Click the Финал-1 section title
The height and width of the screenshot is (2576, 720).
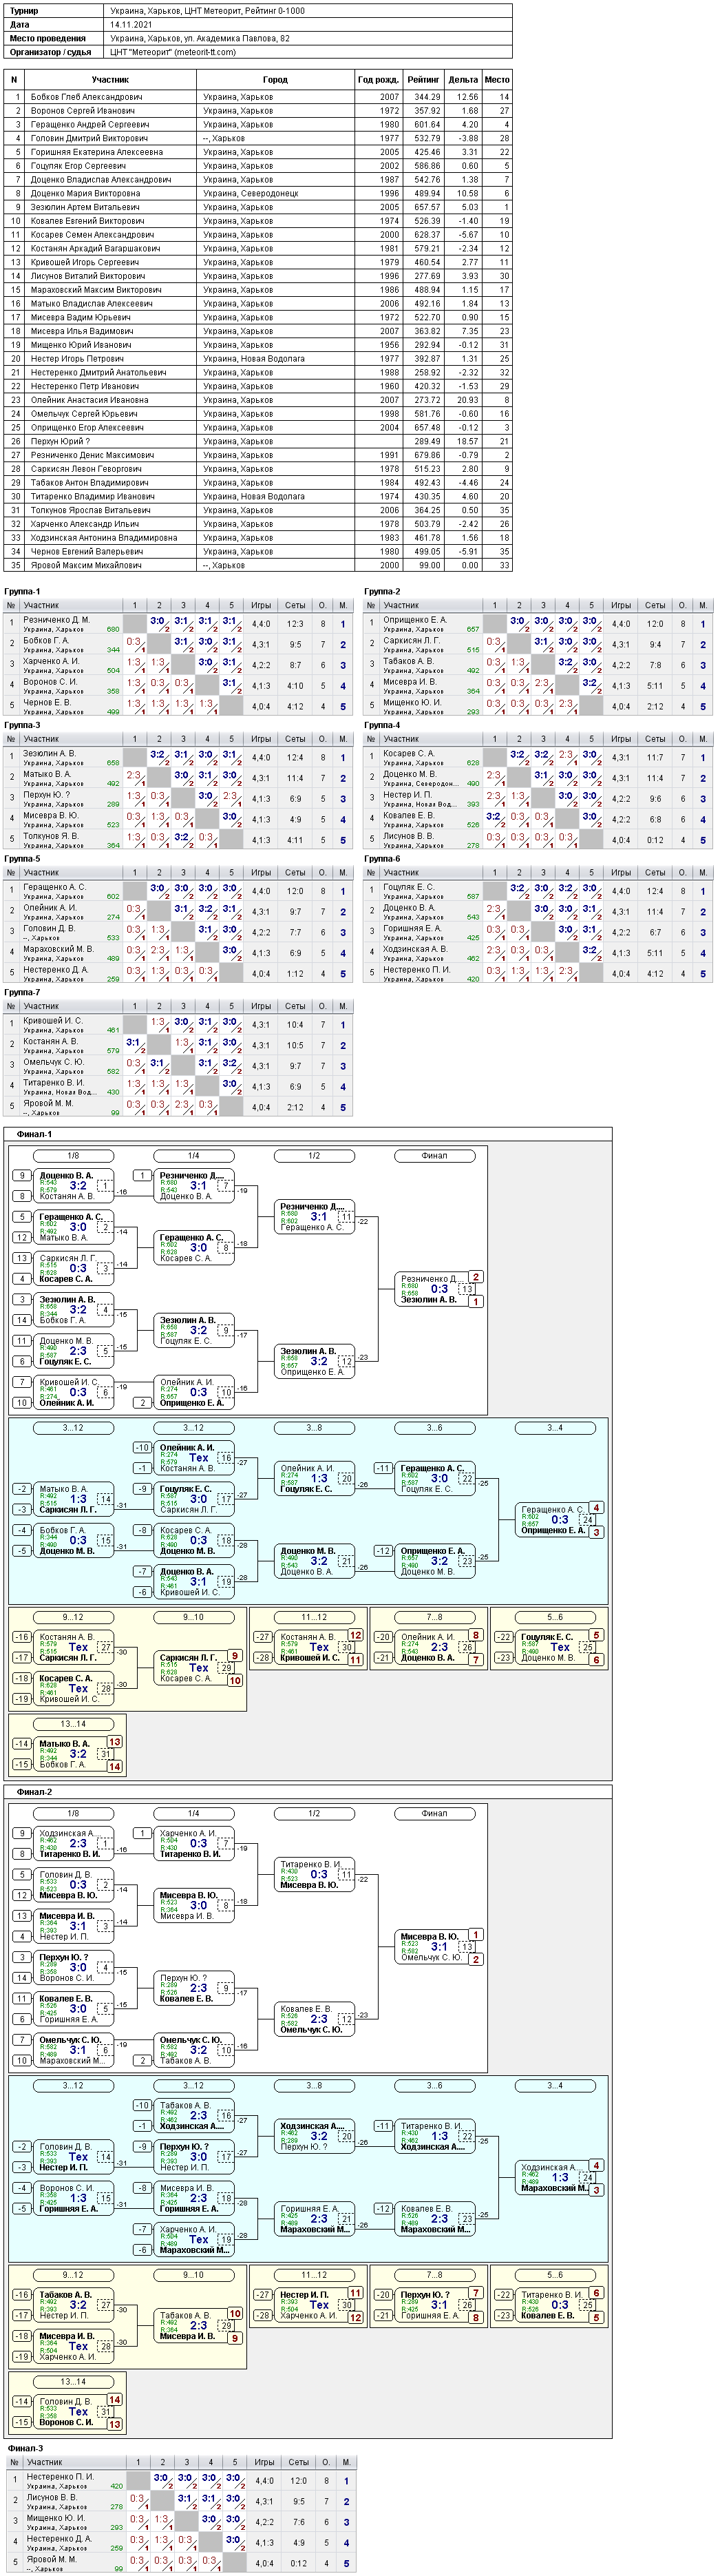coord(34,1134)
